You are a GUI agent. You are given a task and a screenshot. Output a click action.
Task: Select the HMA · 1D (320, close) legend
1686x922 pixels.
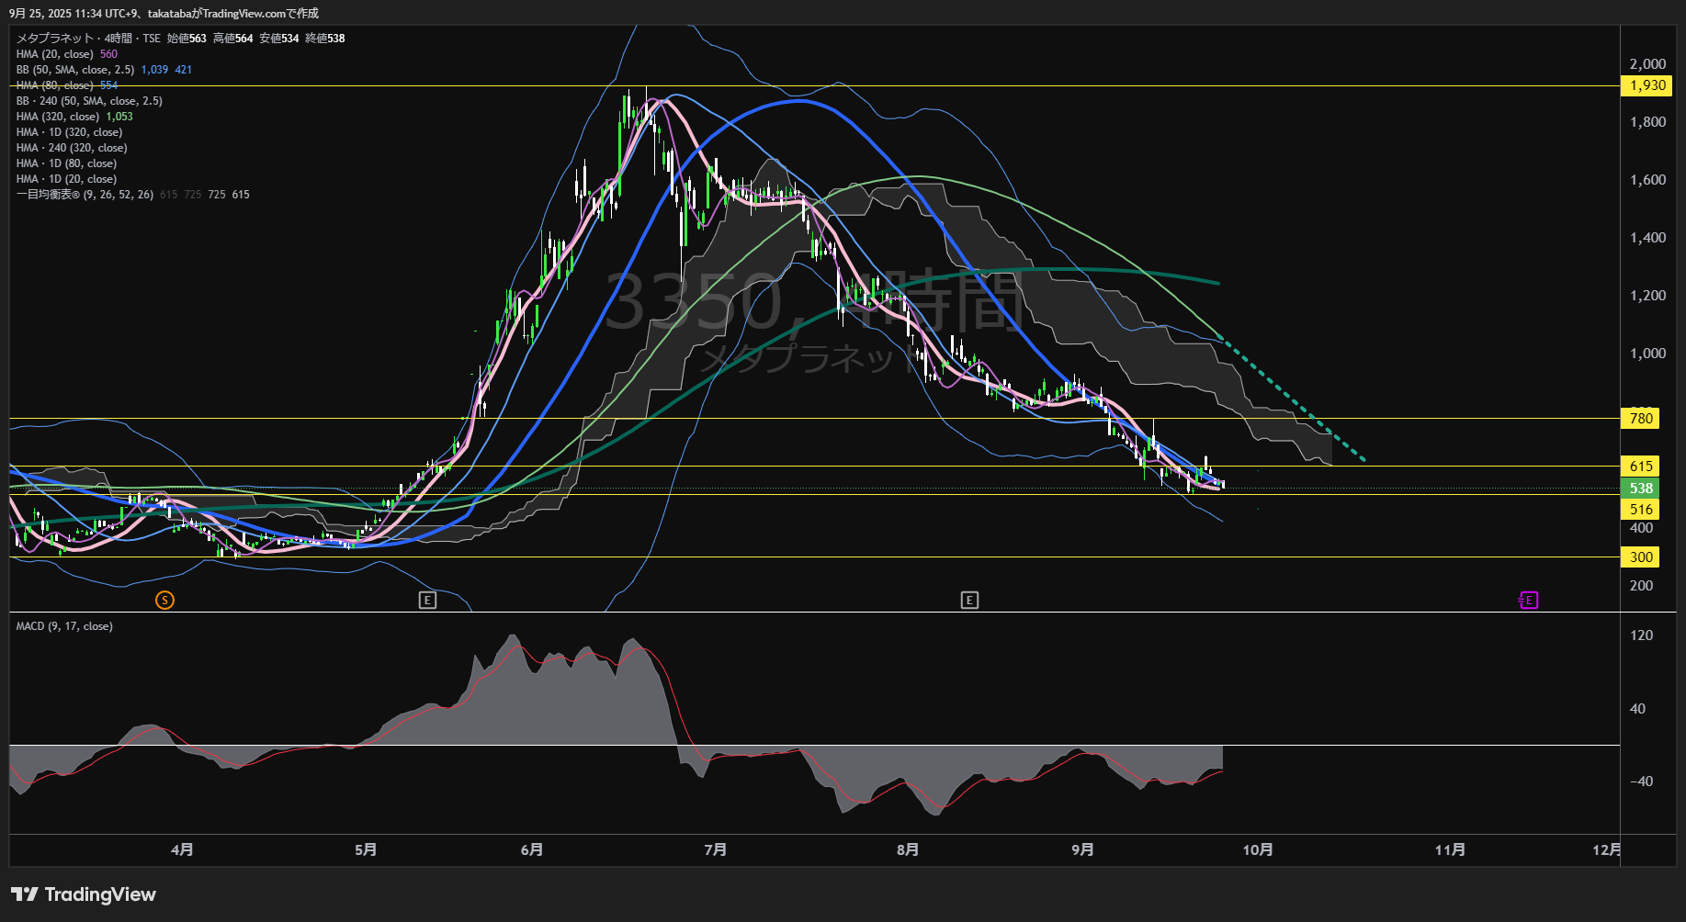69,132
